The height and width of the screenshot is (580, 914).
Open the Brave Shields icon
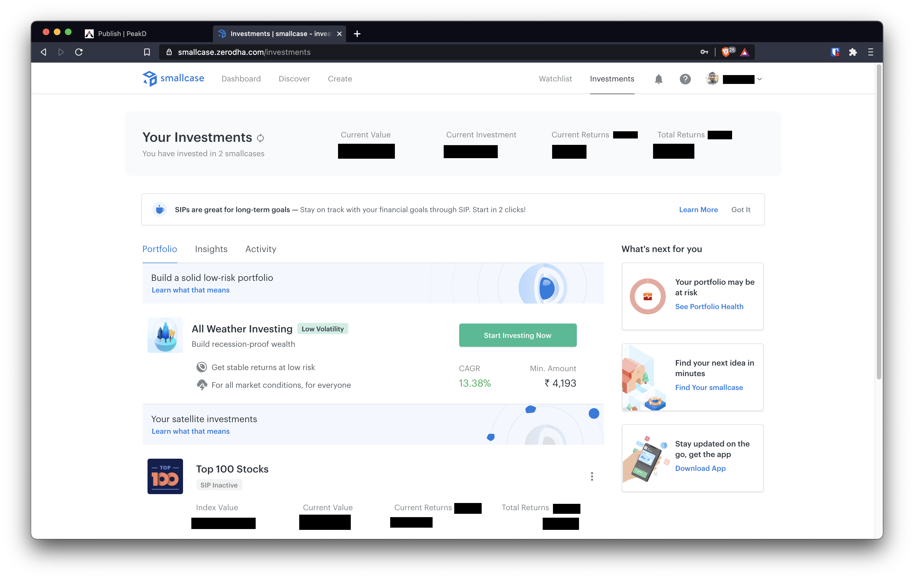tap(726, 52)
